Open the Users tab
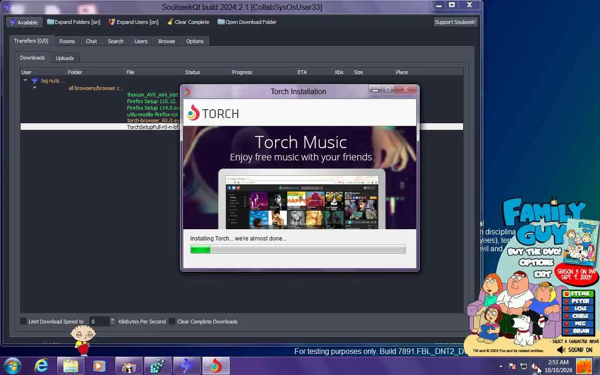Viewport: 600px width, 375px height. coord(141,41)
